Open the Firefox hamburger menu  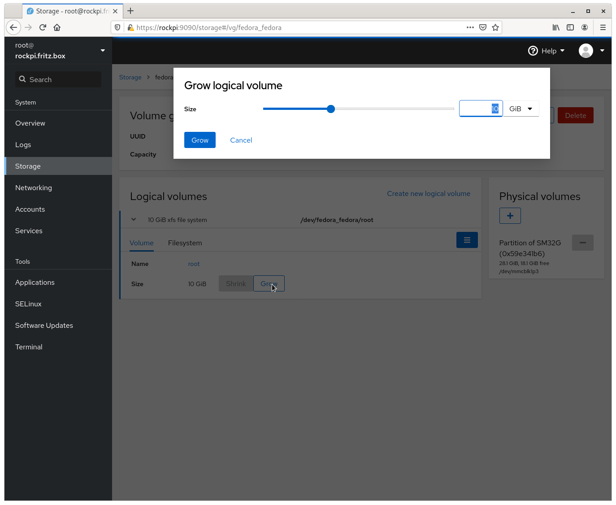[x=603, y=27]
